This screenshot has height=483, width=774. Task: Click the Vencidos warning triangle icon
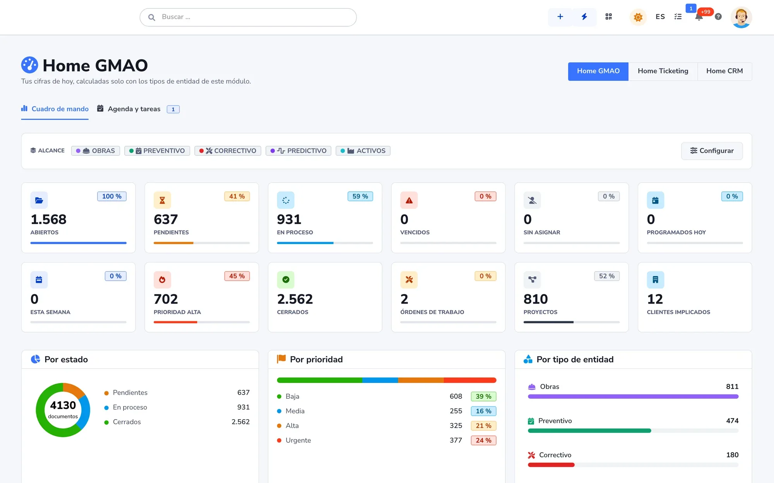(409, 200)
